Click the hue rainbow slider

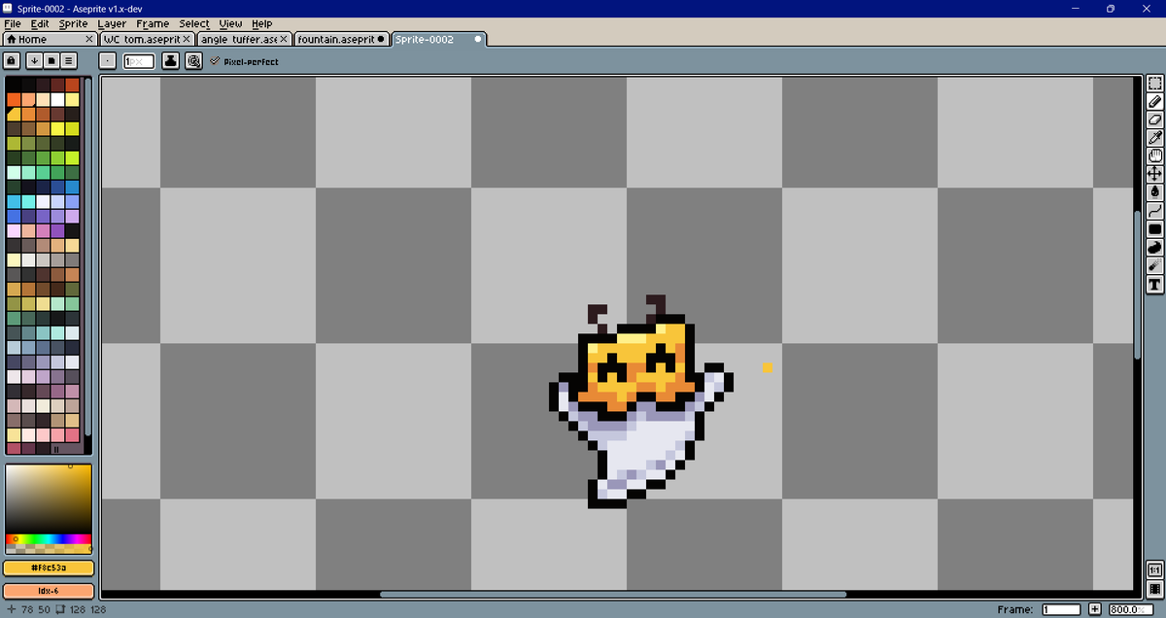click(x=49, y=538)
